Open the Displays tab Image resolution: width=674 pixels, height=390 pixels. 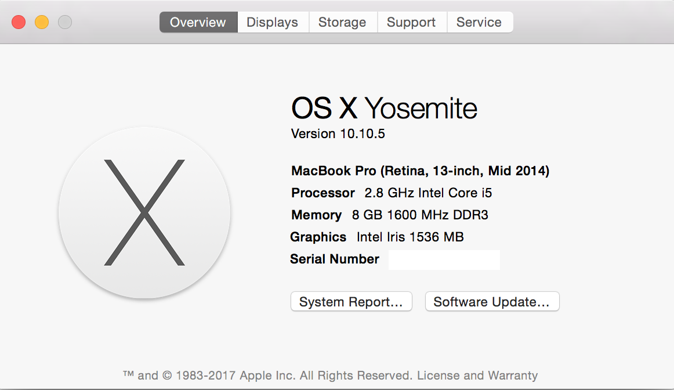272,23
